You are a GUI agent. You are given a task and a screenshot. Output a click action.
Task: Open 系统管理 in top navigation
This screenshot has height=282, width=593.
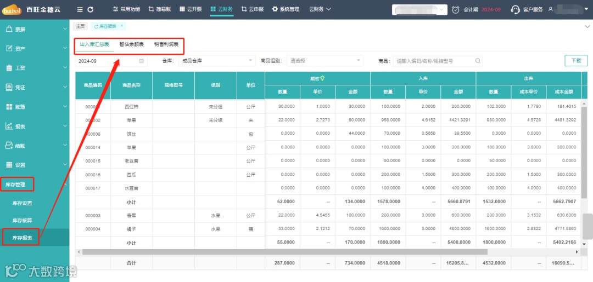point(286,9)
